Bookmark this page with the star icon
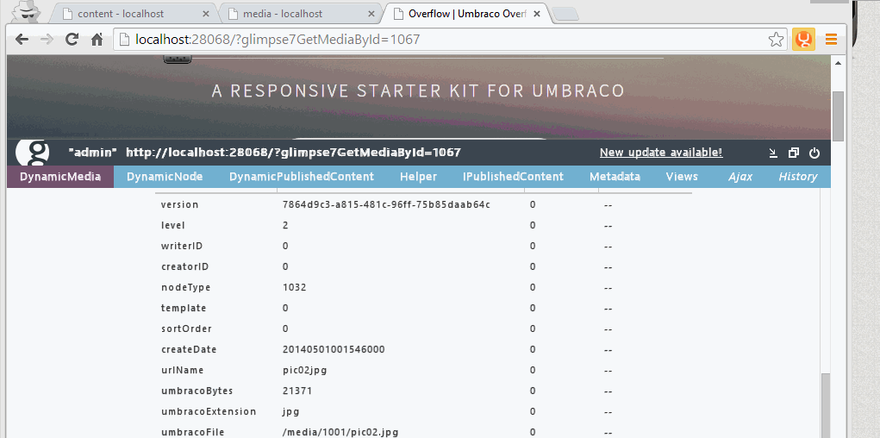Image resolution: width=880 pixels, height=438 pixels. (776, 40)
